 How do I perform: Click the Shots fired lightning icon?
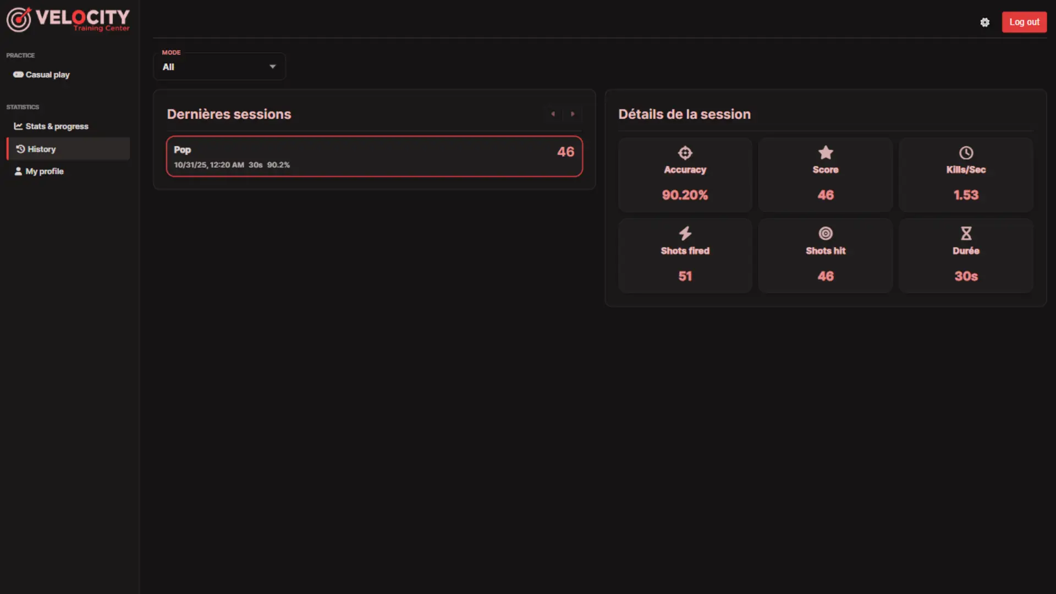click(685, 233)
